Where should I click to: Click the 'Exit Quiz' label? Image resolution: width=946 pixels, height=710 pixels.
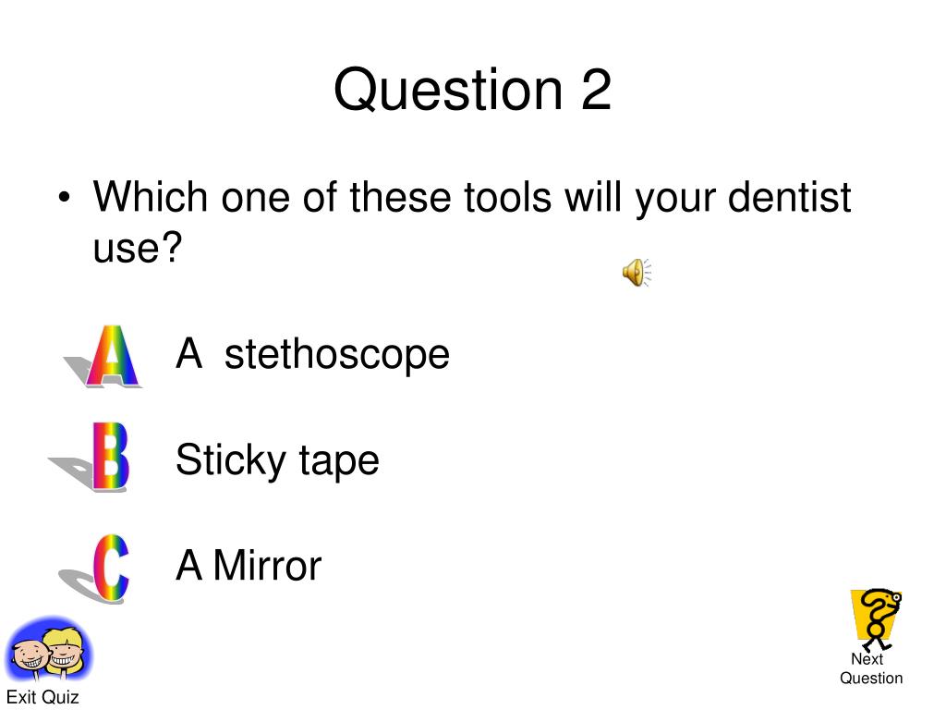[42, 697]
